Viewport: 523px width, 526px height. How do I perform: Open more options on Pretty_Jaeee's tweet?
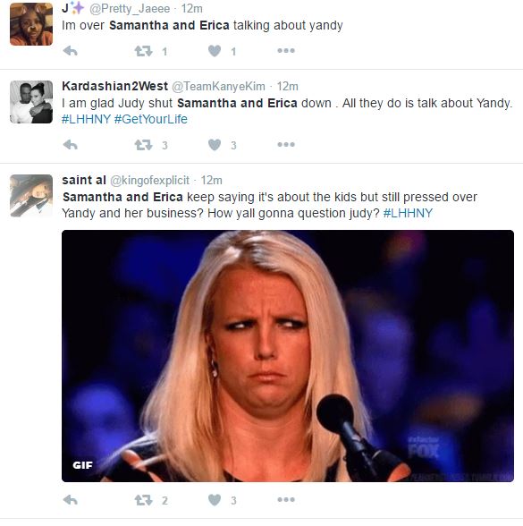(286, 51)
